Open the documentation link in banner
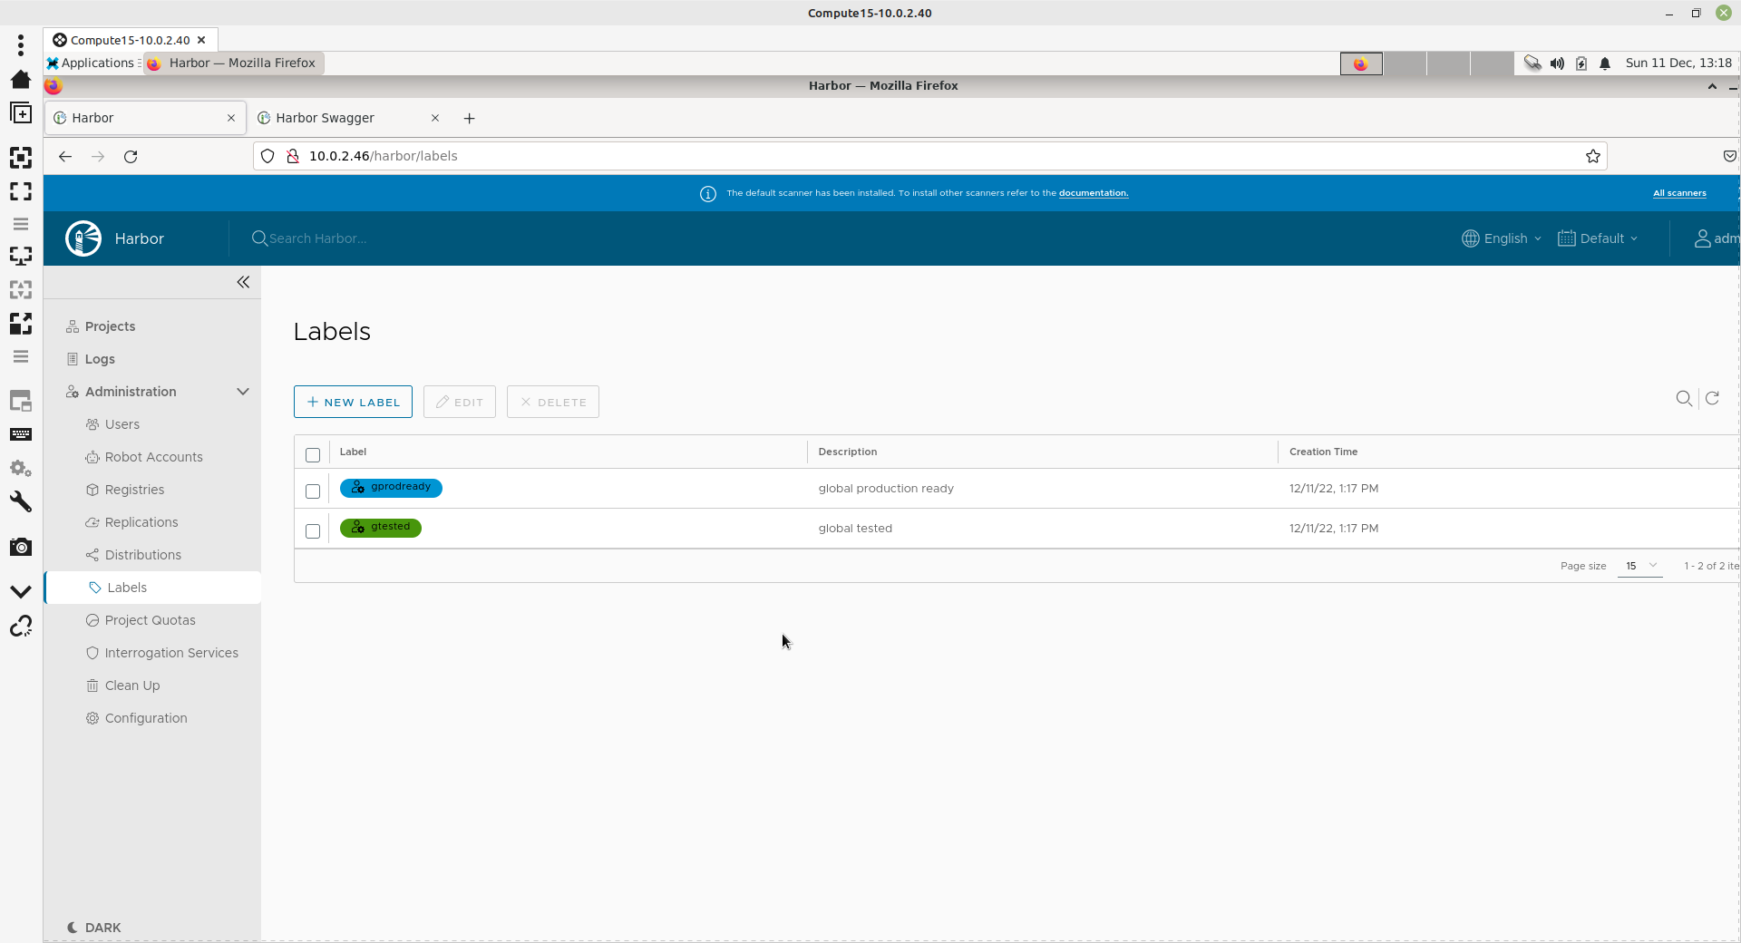The image size is (1741, 943). [x=1093, y=193]
